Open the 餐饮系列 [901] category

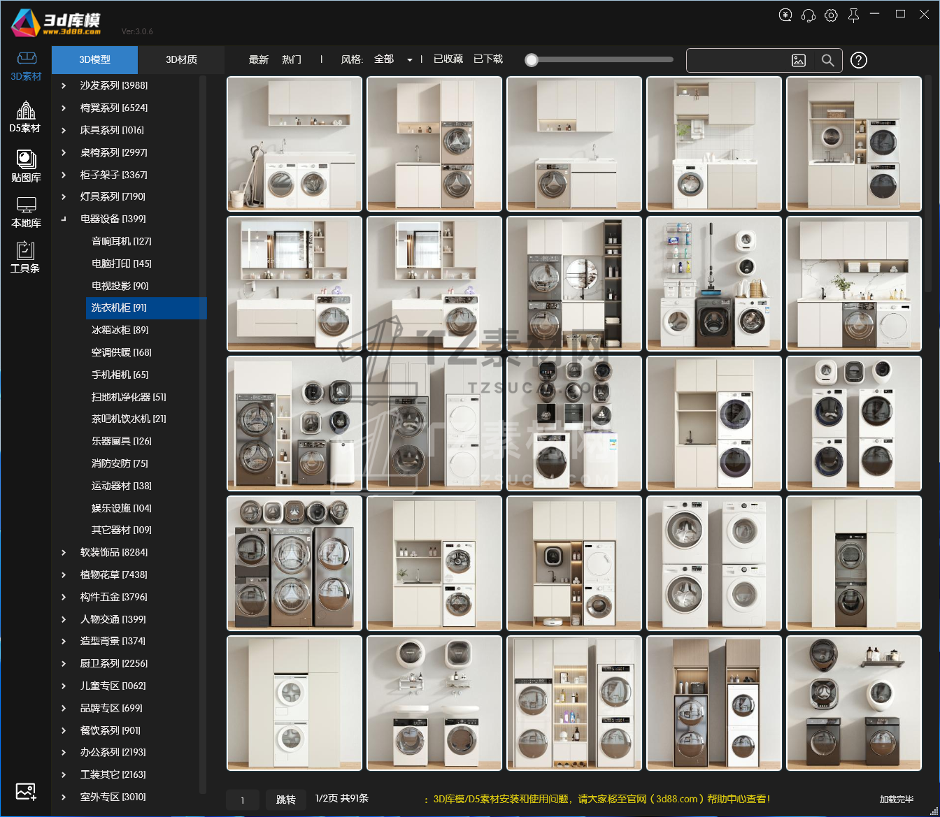coord(111,730)
